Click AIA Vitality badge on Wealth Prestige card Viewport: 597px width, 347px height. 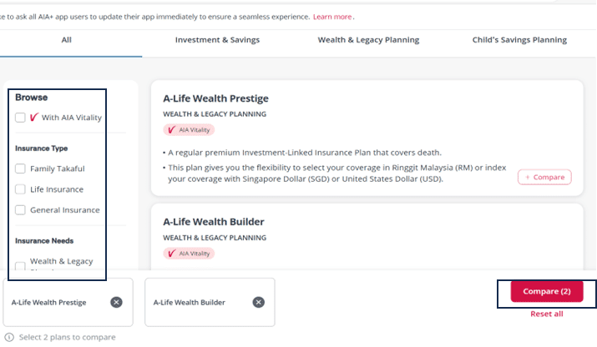click(x=189, y=130)
